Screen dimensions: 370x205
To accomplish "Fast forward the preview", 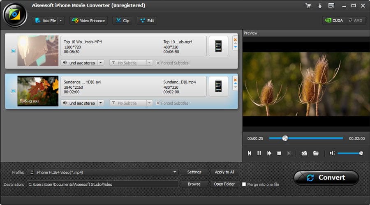I will pos(269,153).
